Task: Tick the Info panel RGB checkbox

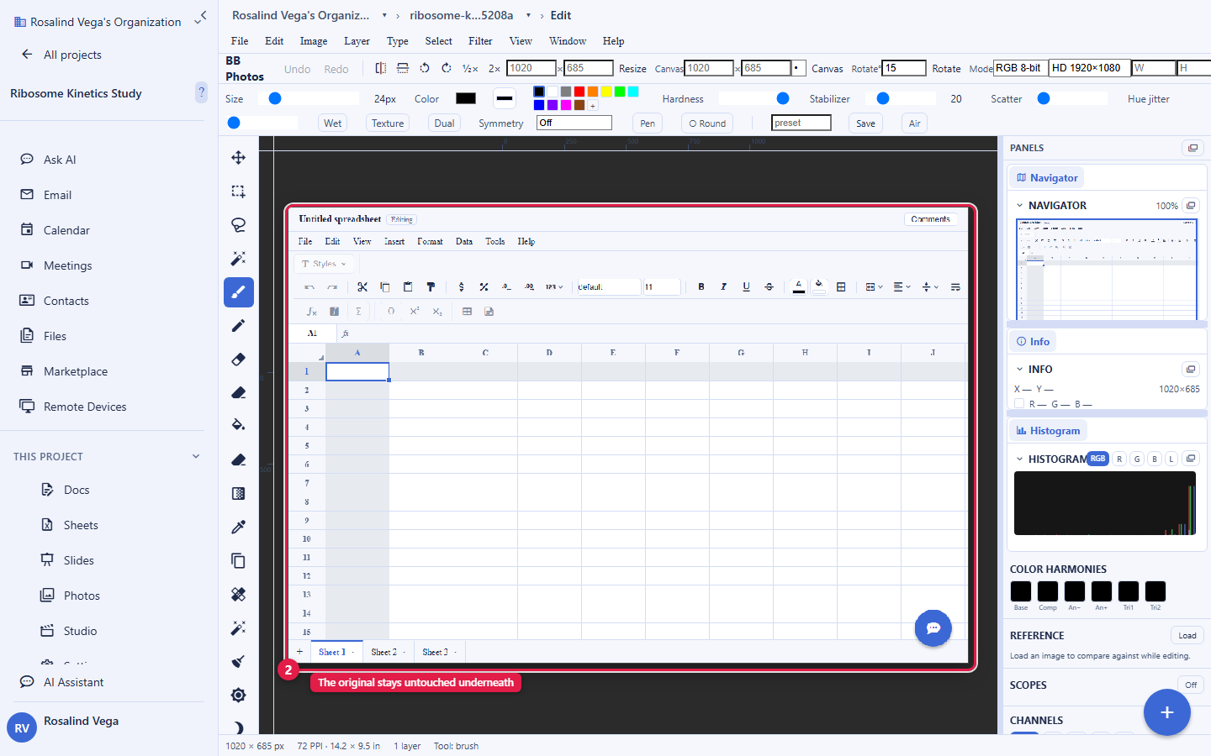Action: (1019, 404)
